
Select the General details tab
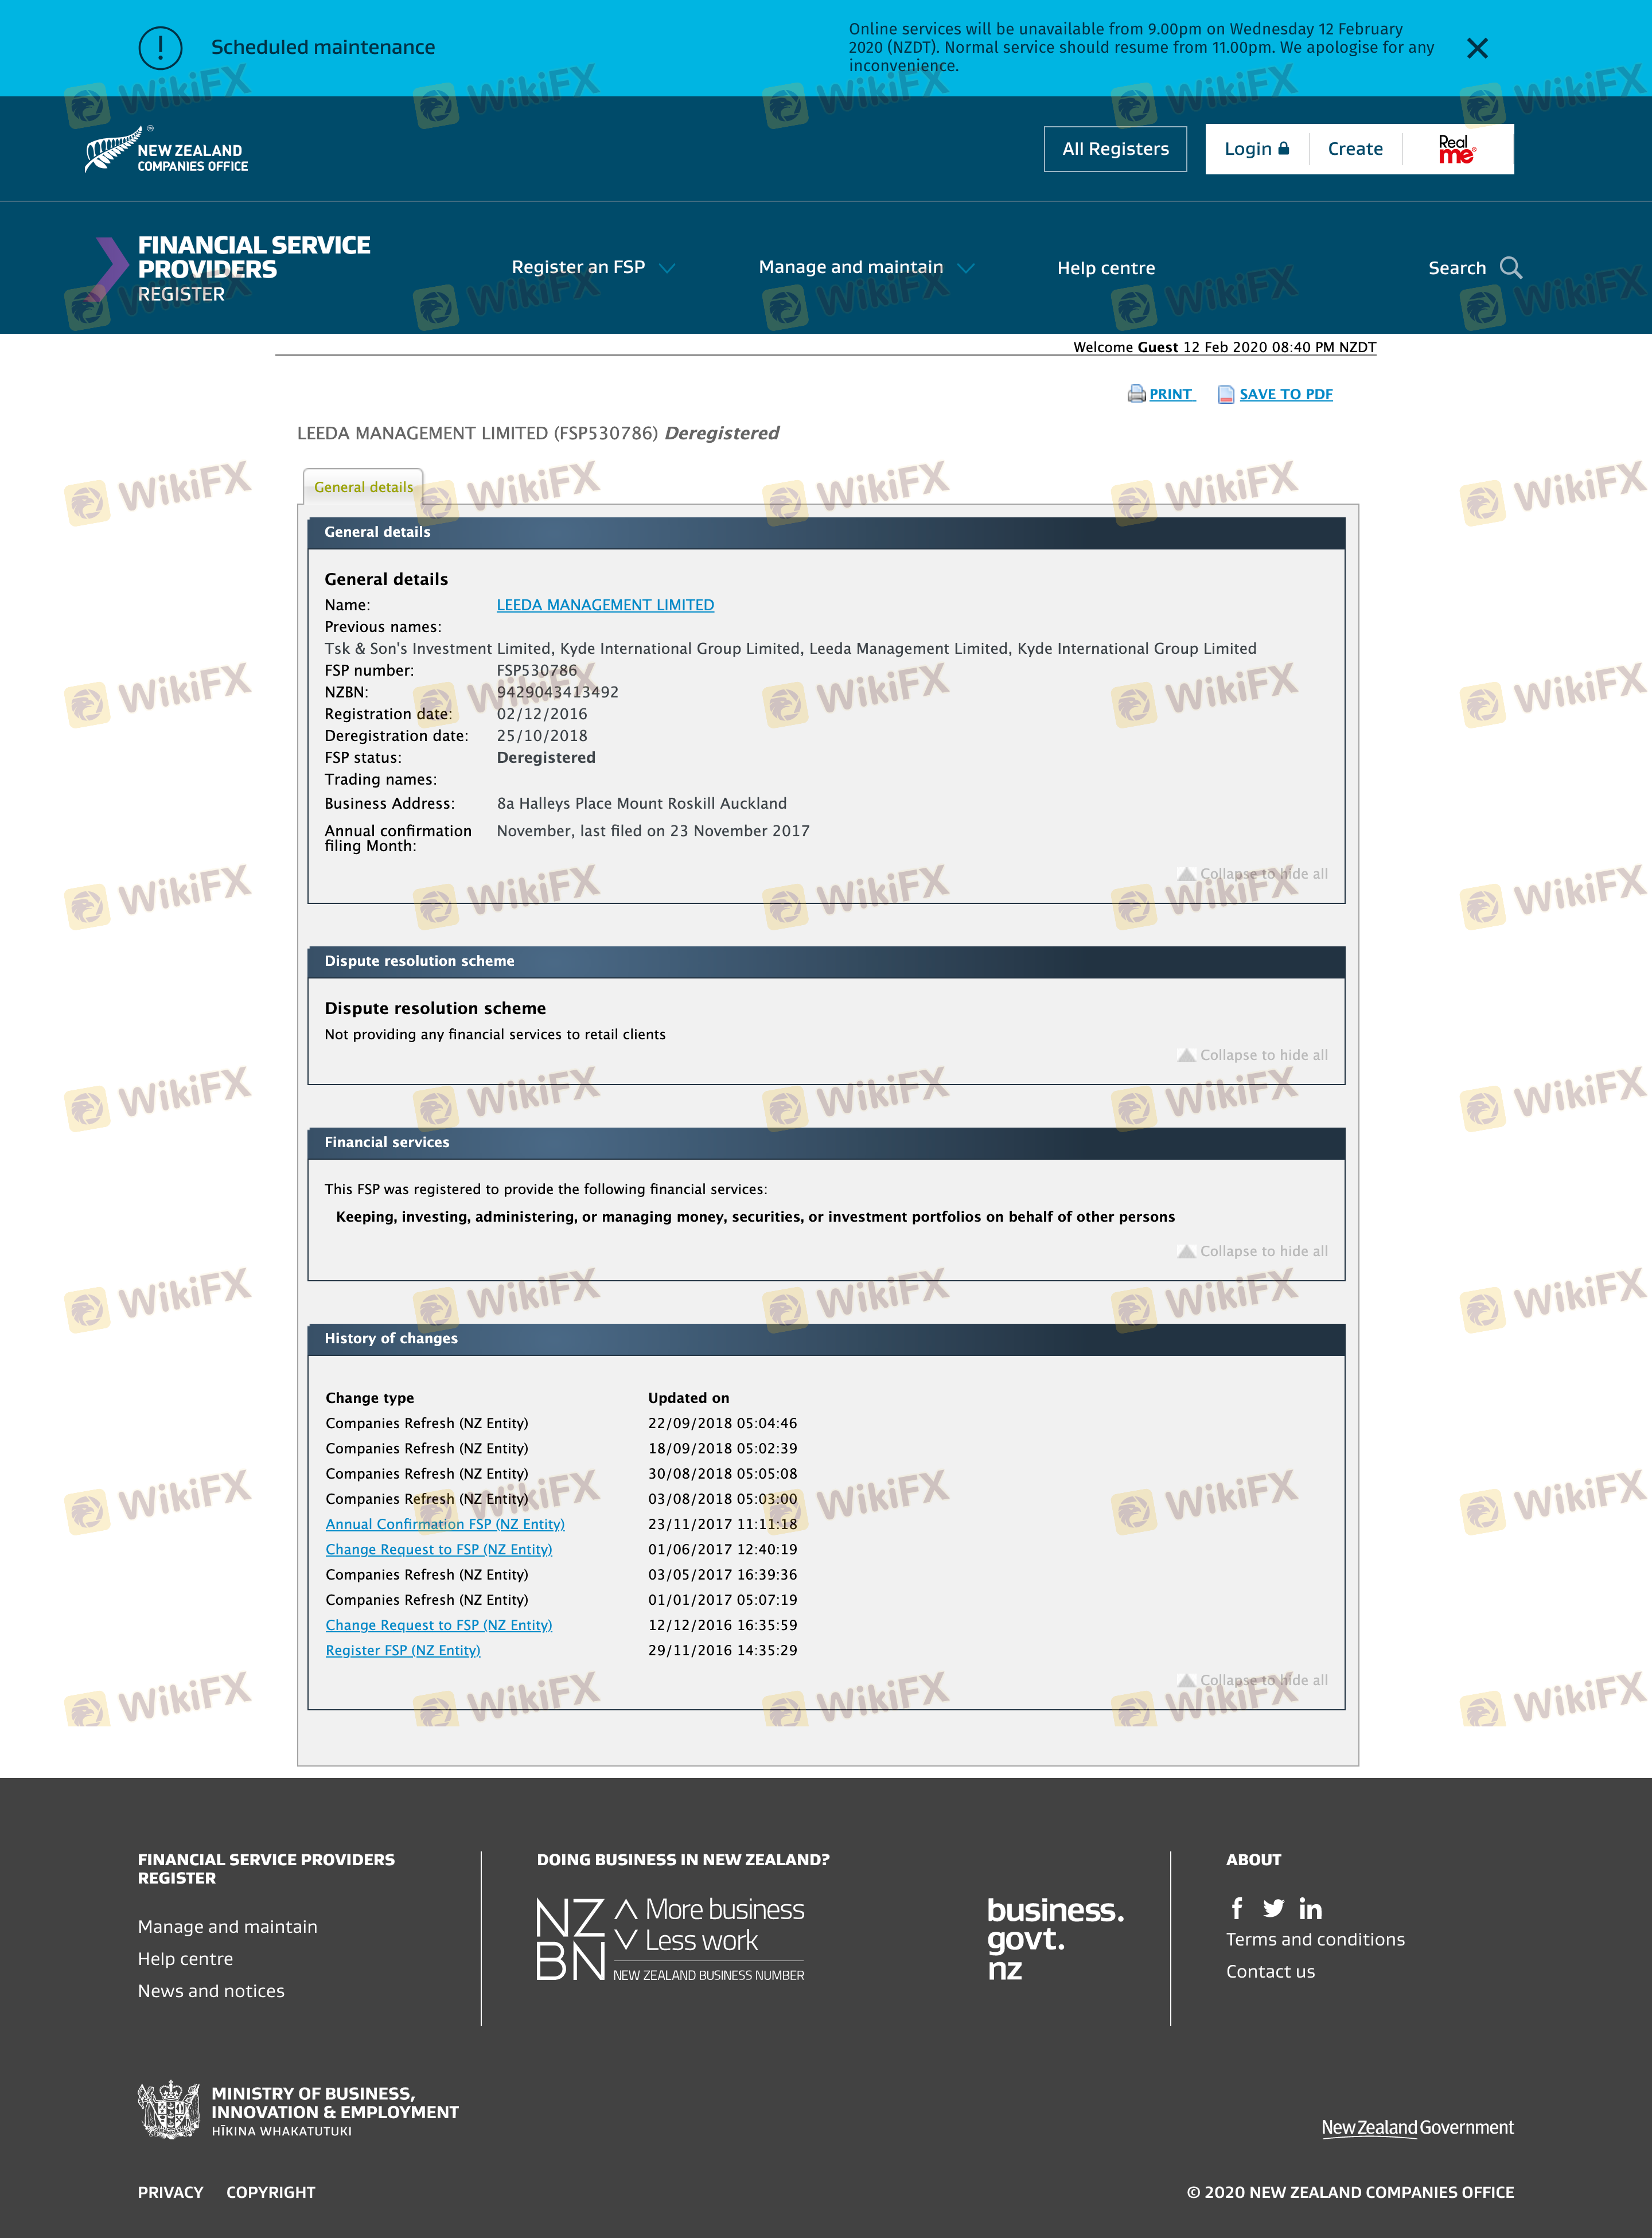coord(363,487)
